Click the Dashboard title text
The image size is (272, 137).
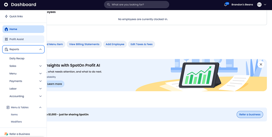[24, 5]
